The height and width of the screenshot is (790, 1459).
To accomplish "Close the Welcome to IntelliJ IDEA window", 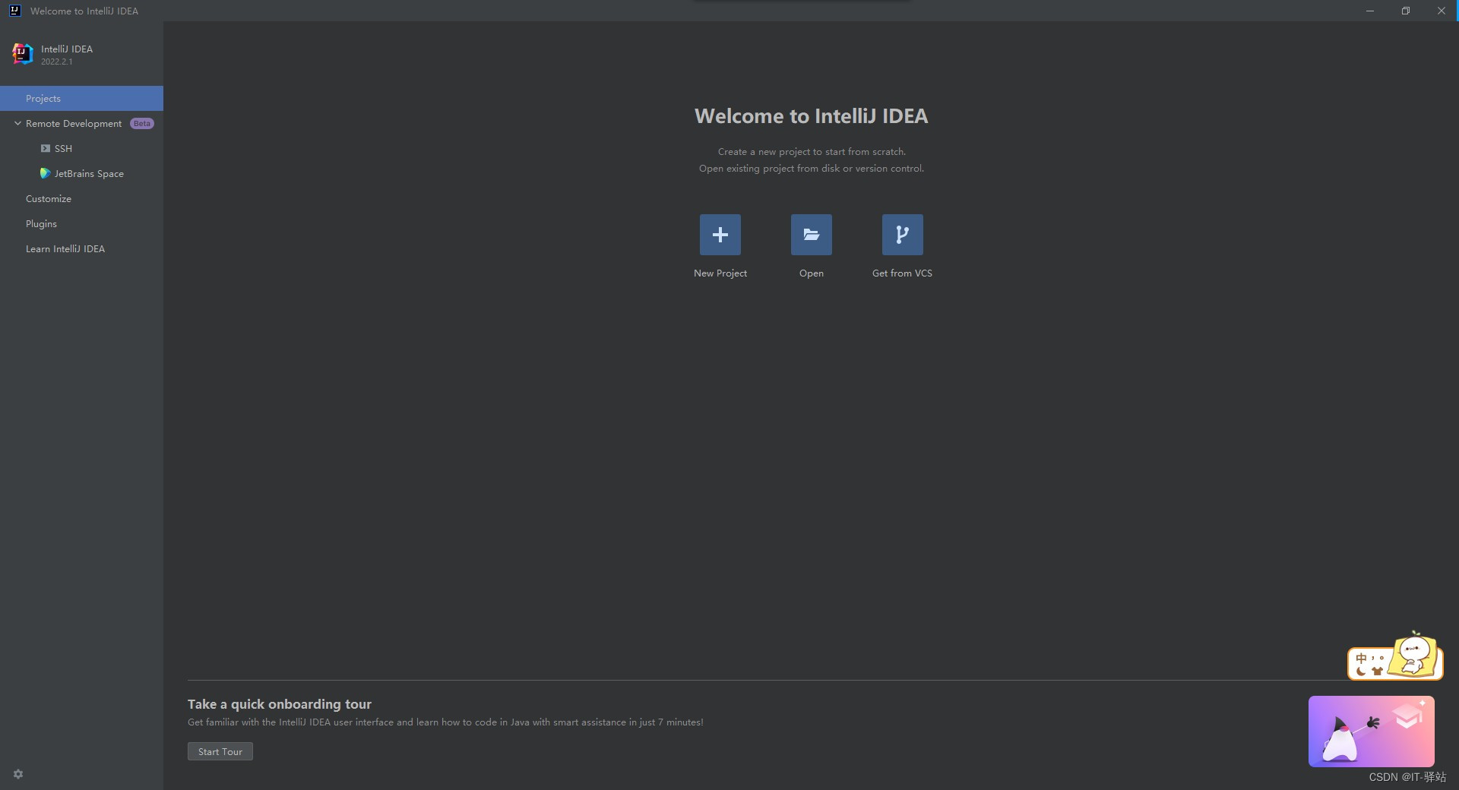I will (x=1441, y=11).
